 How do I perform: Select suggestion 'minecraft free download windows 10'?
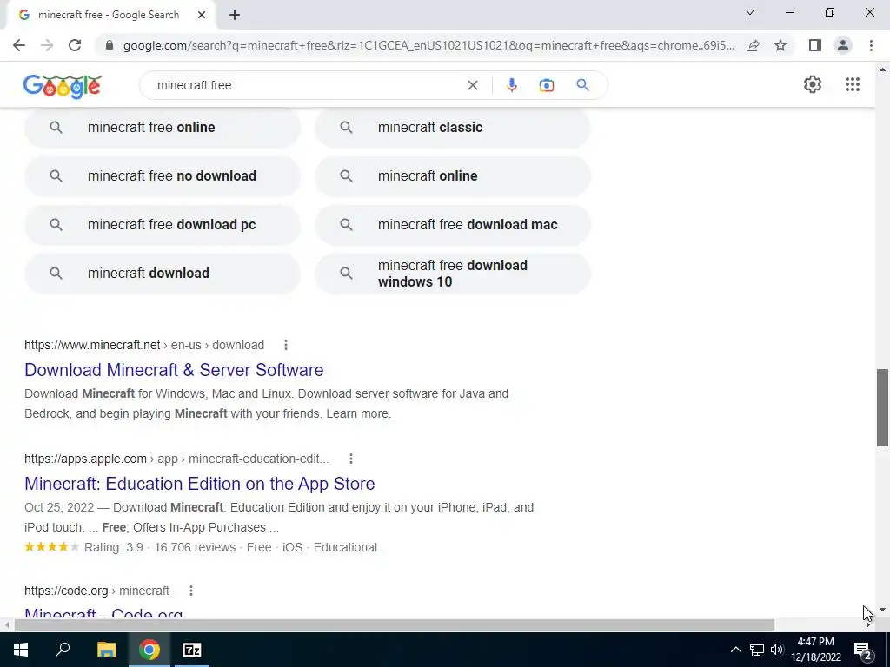tap(452, 274)
